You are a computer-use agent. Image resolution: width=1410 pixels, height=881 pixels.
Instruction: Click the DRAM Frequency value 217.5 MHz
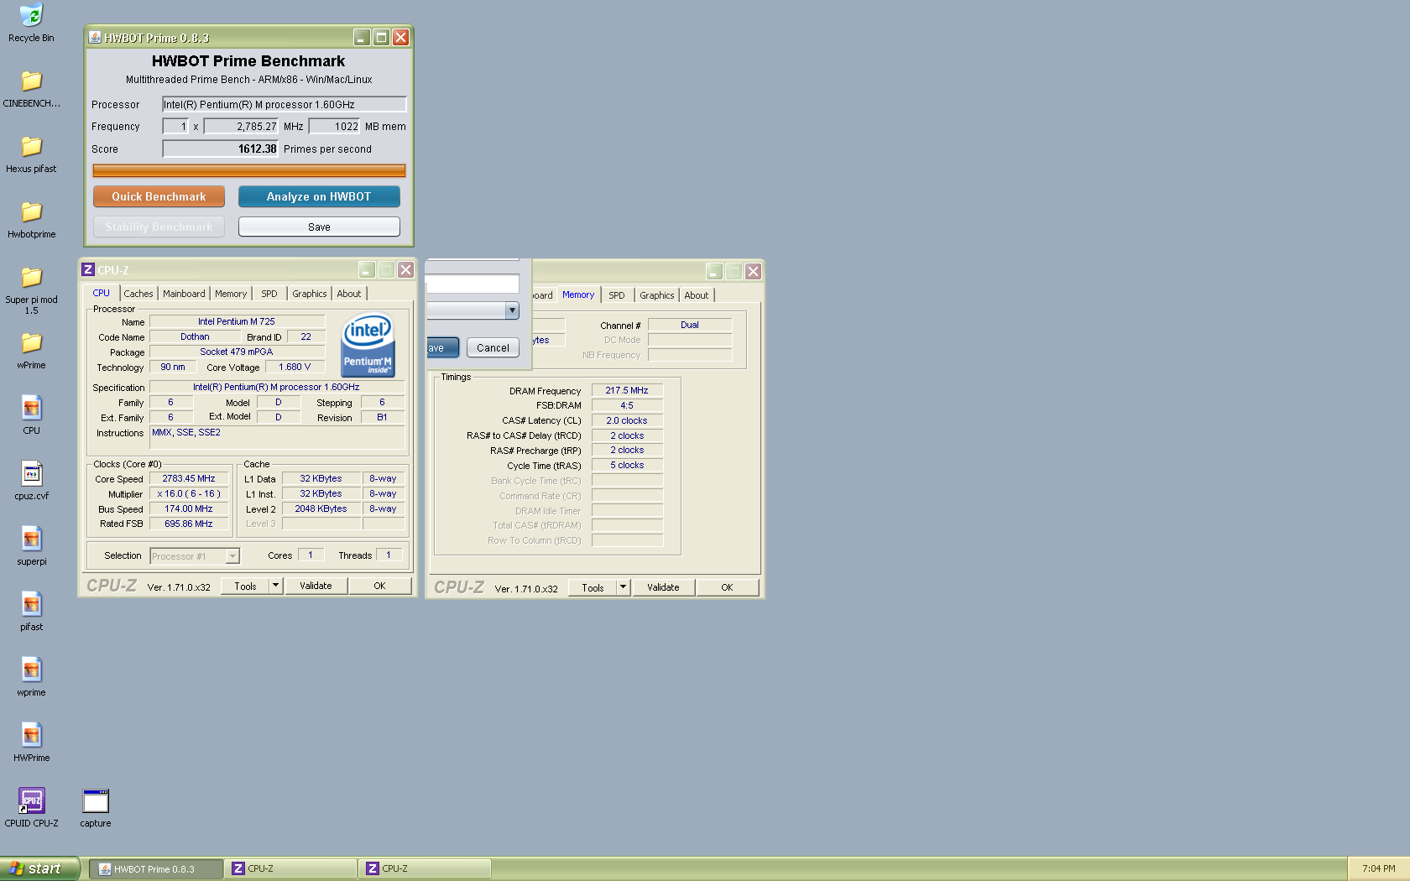click(x=627, y=390)
